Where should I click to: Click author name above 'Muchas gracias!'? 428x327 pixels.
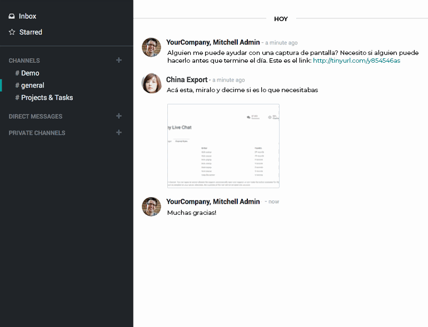click(213, 202)
